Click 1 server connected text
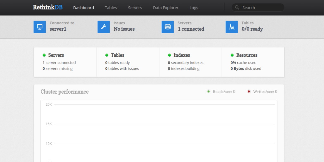The height and width of the screenshot is (162, 324). point(59,63)
